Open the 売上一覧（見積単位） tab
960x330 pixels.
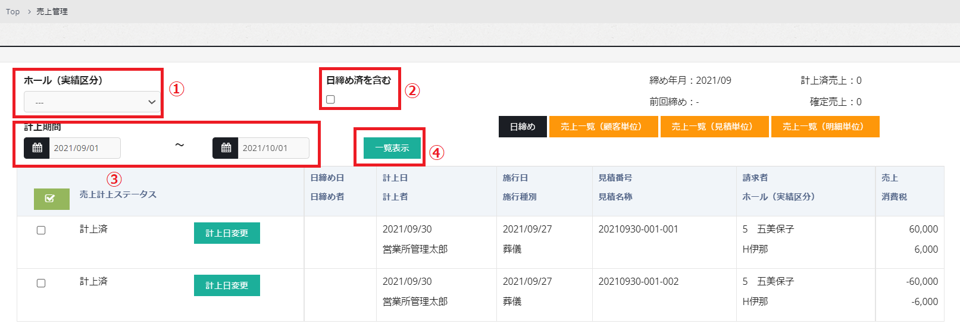(x=714, y=127)
